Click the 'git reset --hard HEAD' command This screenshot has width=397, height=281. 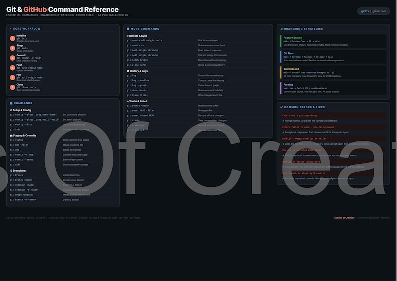point(141,115)
